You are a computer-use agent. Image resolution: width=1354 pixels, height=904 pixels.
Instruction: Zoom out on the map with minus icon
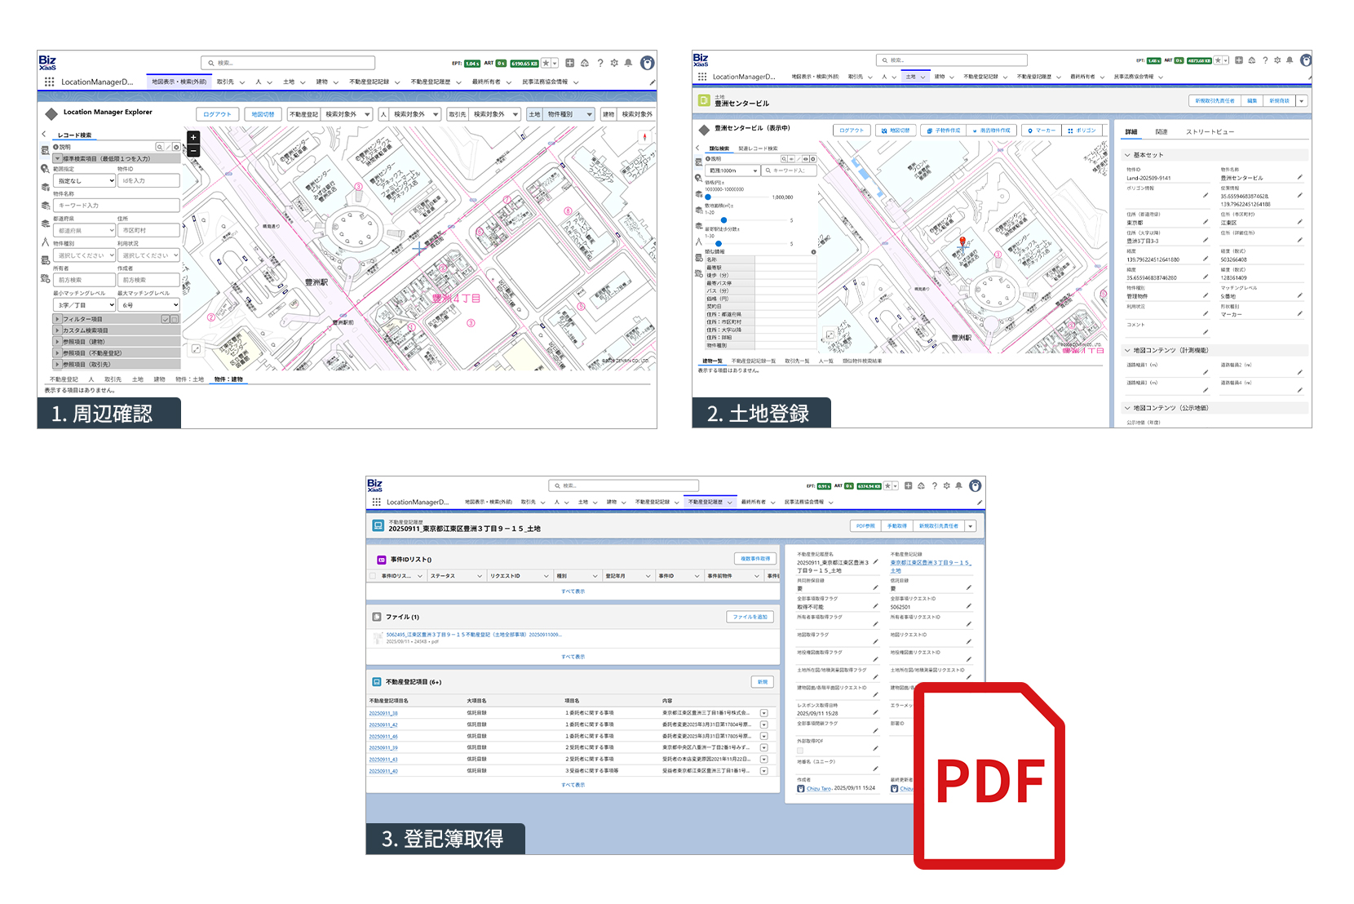pos(192,150)
